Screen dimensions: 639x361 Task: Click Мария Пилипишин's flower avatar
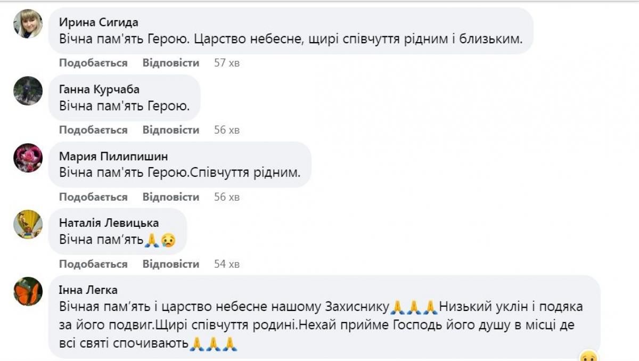pos(28,158)
